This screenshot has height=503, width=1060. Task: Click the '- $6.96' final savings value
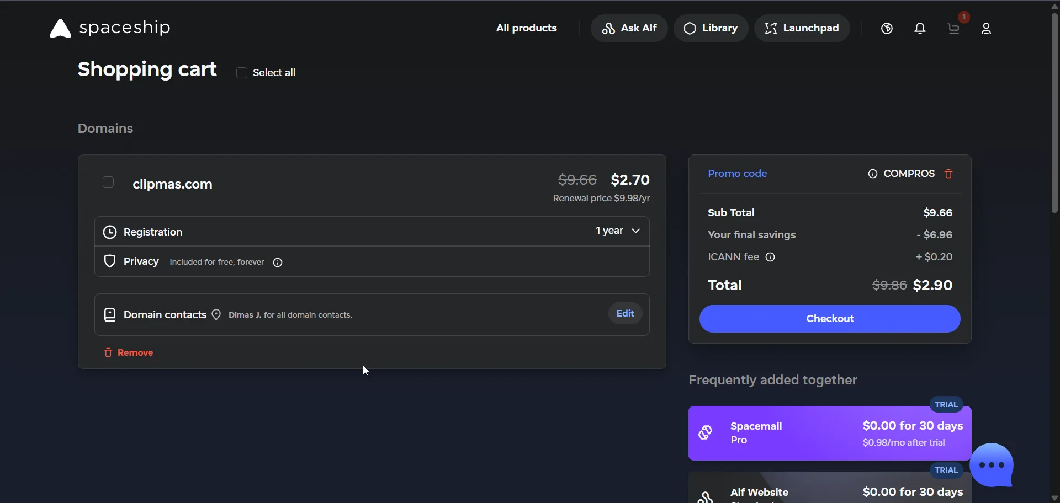click(x=934, y=235)
